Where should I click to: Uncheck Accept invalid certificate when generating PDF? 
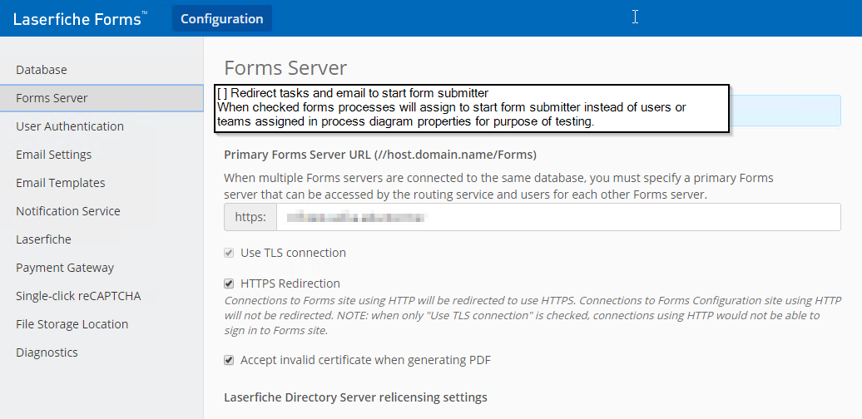(x=229, y=360)
